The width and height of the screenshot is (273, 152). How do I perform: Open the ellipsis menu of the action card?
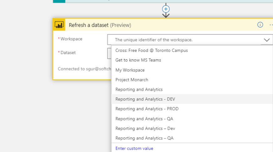(271, 25)
